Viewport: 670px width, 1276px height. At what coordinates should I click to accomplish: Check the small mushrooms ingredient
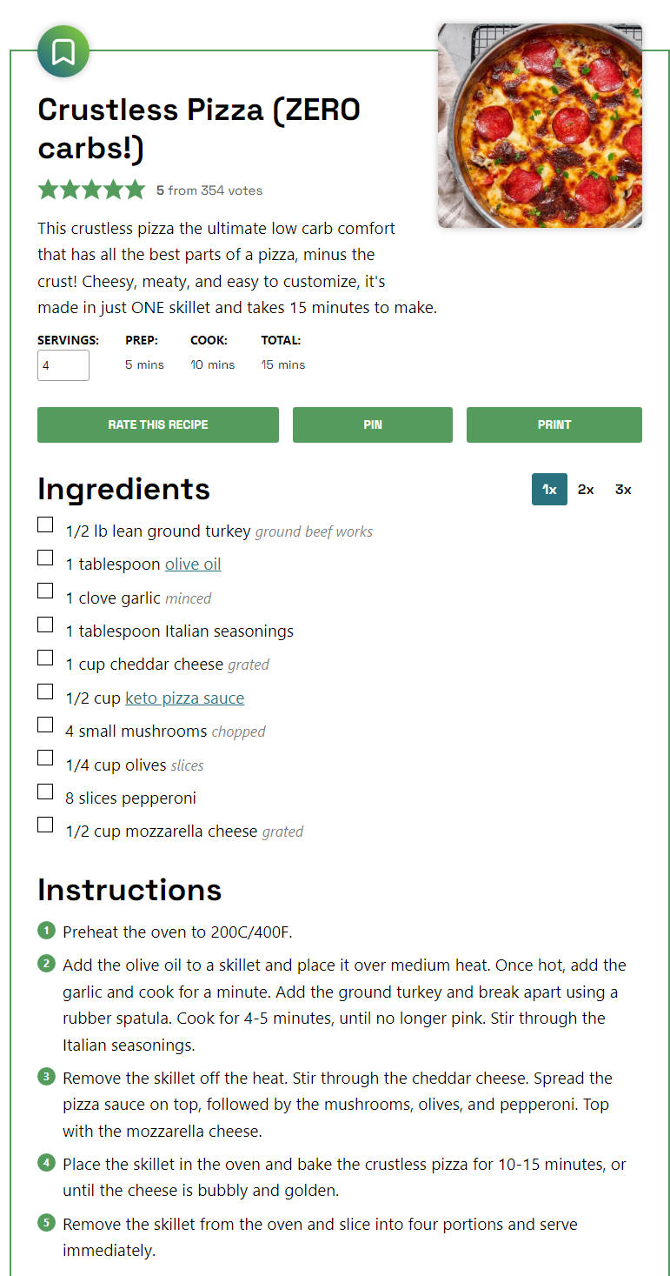[45, 725]
